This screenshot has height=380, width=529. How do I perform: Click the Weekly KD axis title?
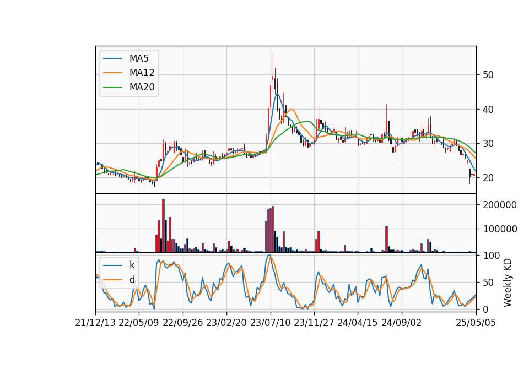[508, 283]
